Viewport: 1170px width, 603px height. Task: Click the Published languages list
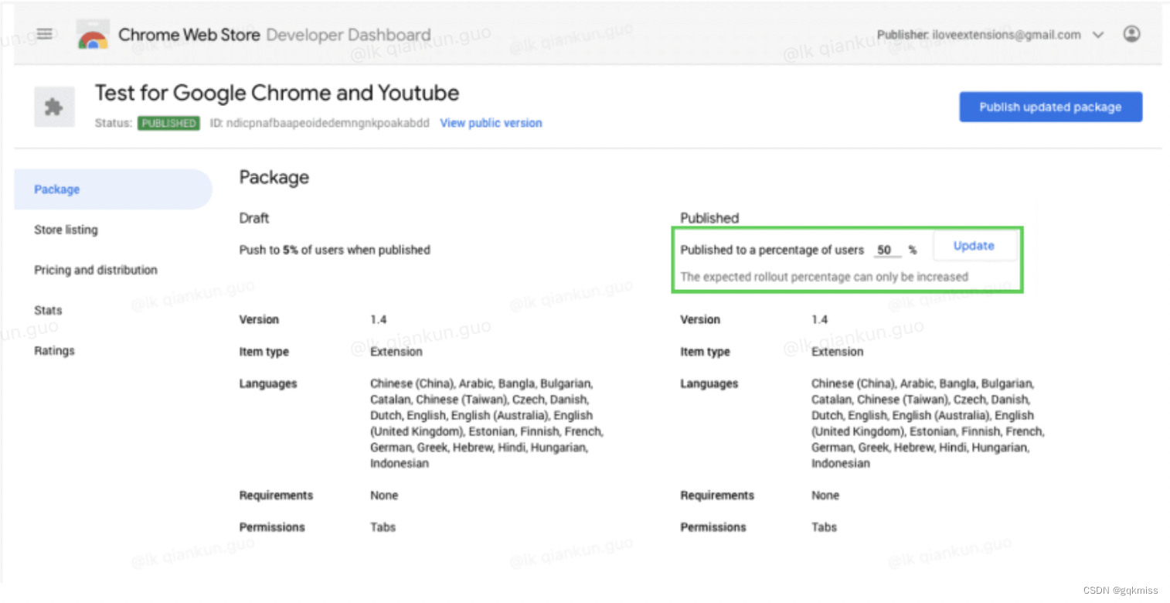pos(927,424)
